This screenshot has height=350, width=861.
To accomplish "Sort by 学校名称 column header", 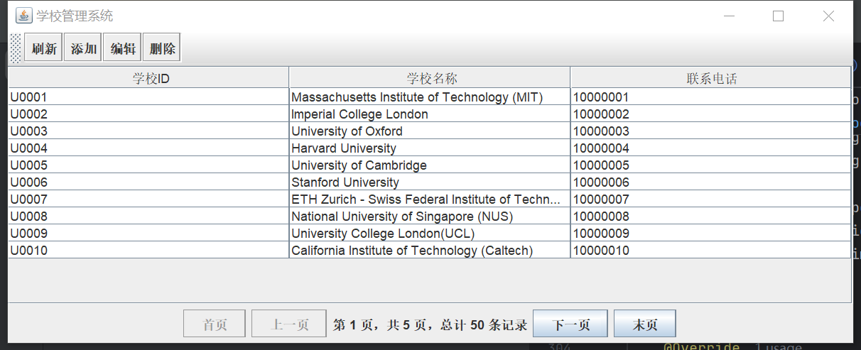I will click(x=429, y=78).
